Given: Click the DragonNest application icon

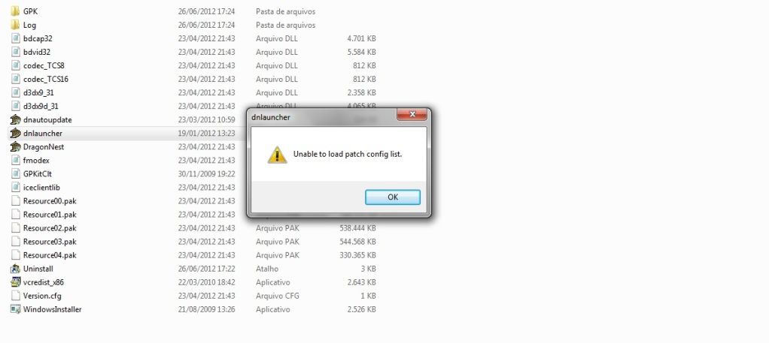Looking at the screenshot, I should point(15,147).
